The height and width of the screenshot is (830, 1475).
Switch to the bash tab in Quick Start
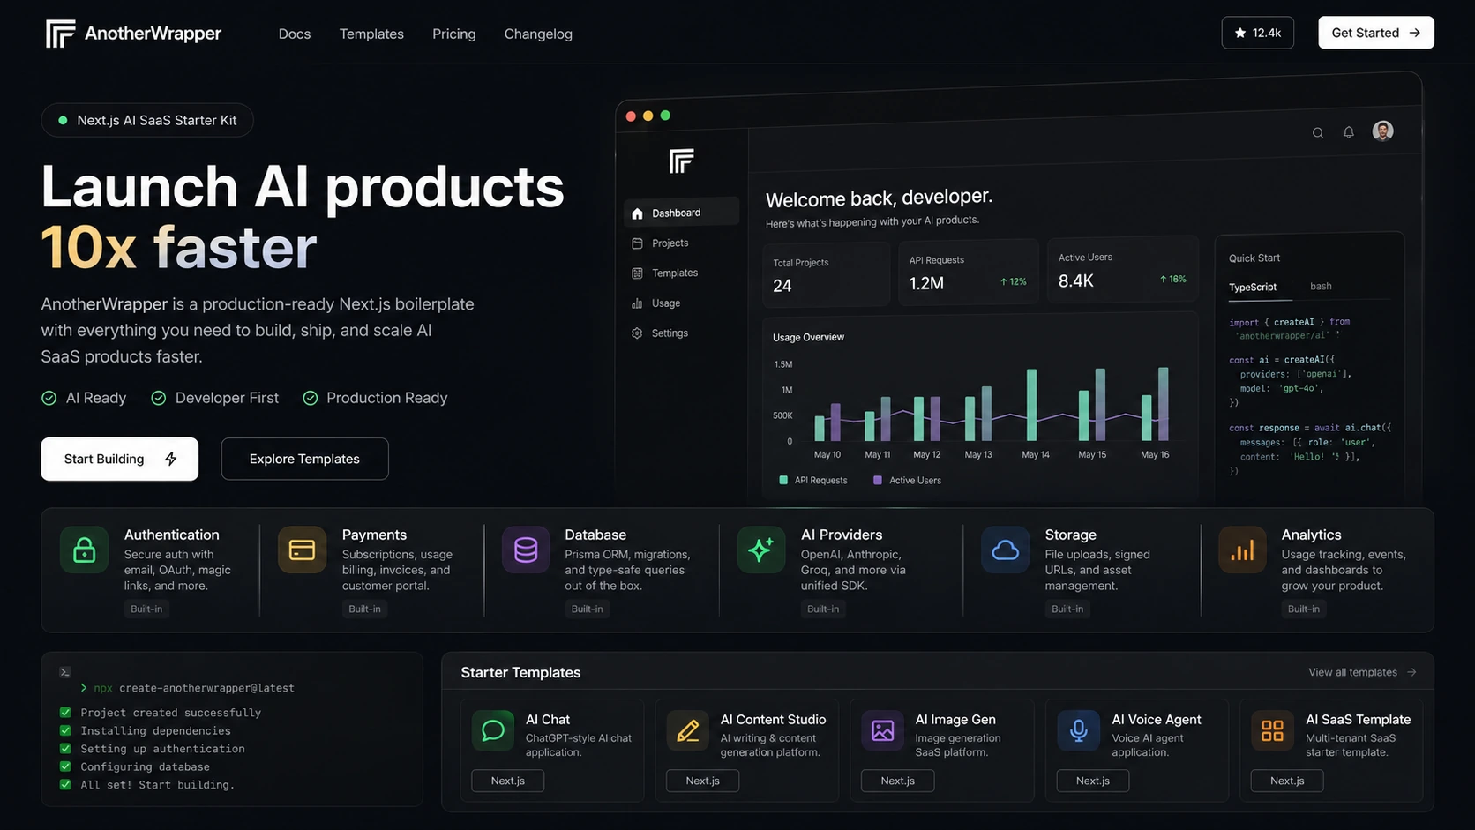[x=1321, y=286]
